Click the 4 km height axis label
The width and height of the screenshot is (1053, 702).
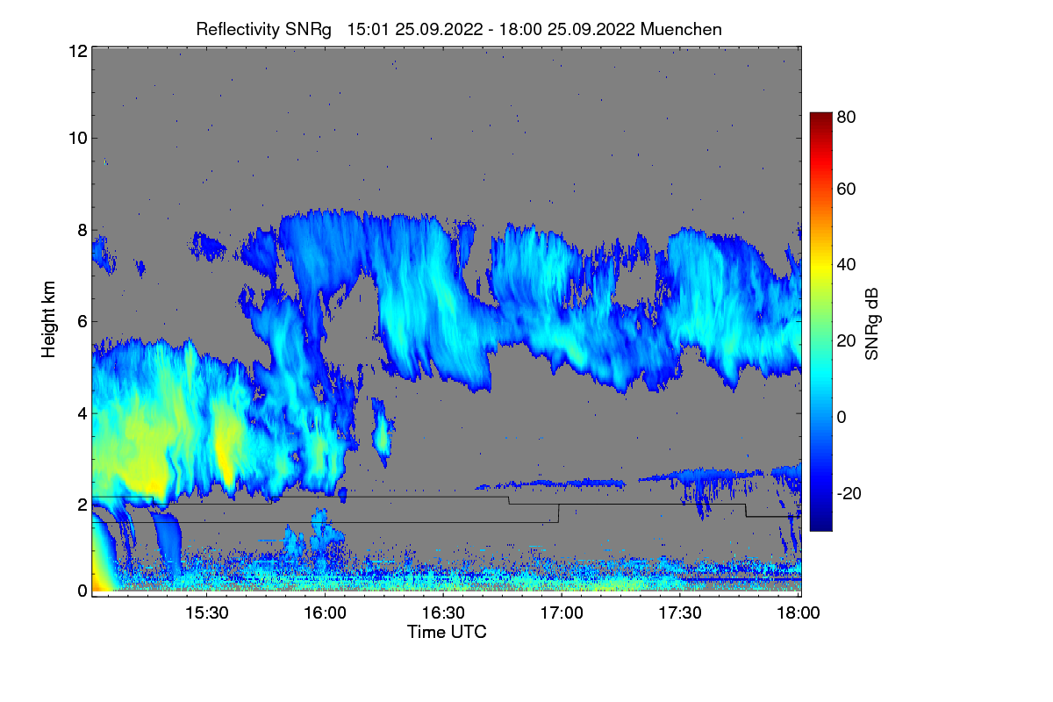82,412
